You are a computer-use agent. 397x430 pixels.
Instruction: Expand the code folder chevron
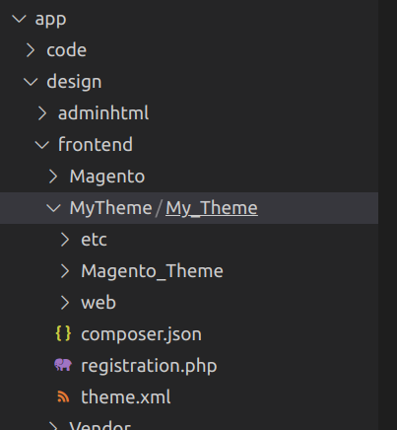(x=31, y=50)
